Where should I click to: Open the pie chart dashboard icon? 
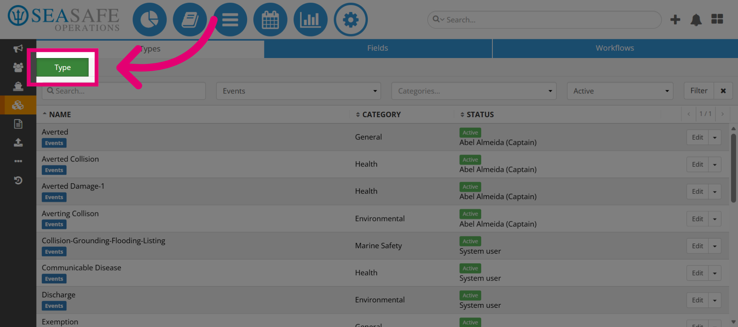[150, 20]
